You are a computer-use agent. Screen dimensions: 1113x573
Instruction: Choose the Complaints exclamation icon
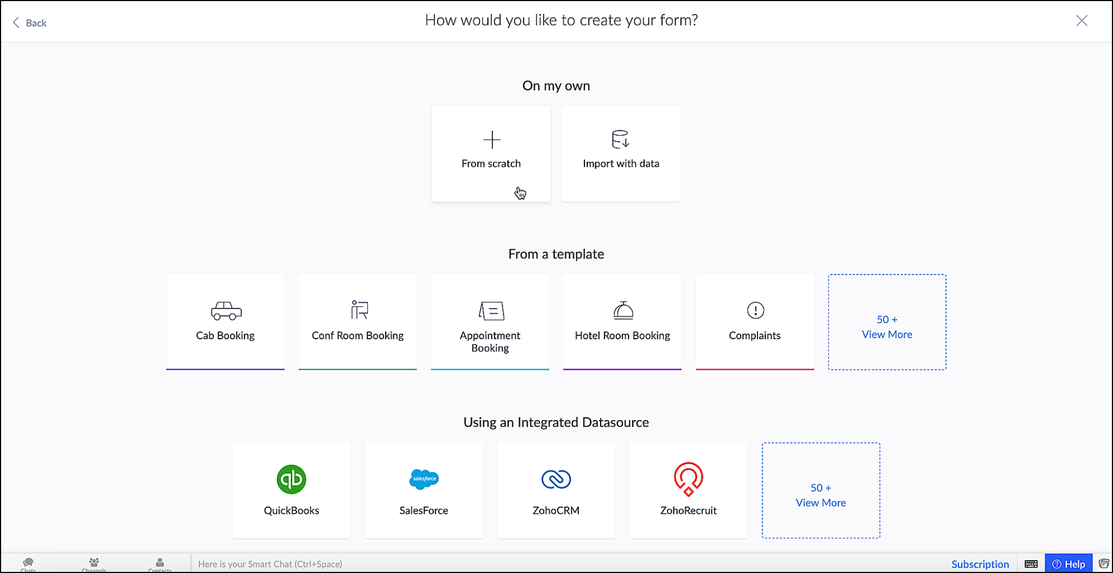(755, 310)
